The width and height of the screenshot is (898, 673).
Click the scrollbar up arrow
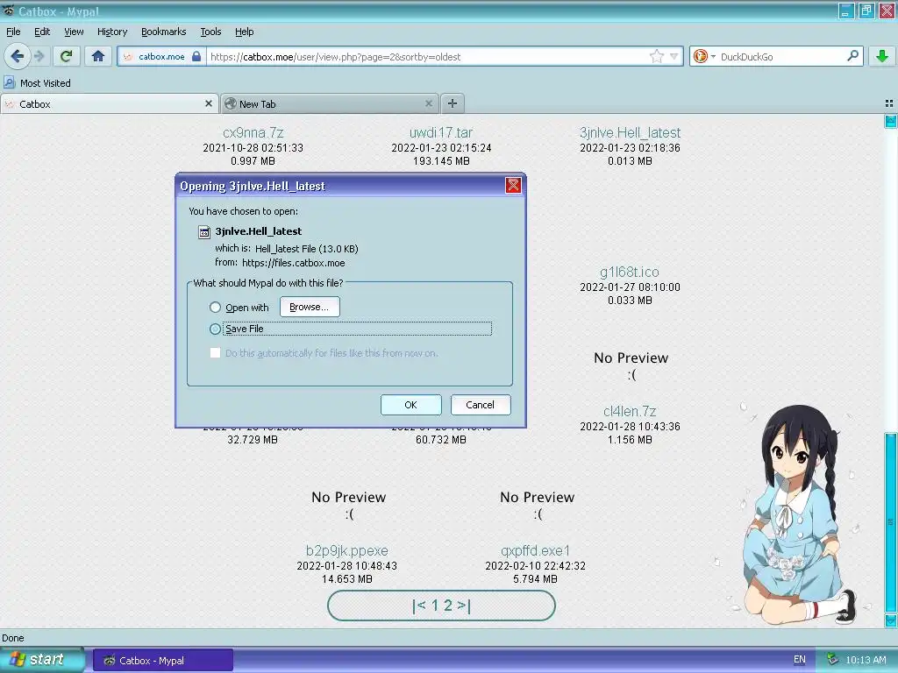coord(891,121)
